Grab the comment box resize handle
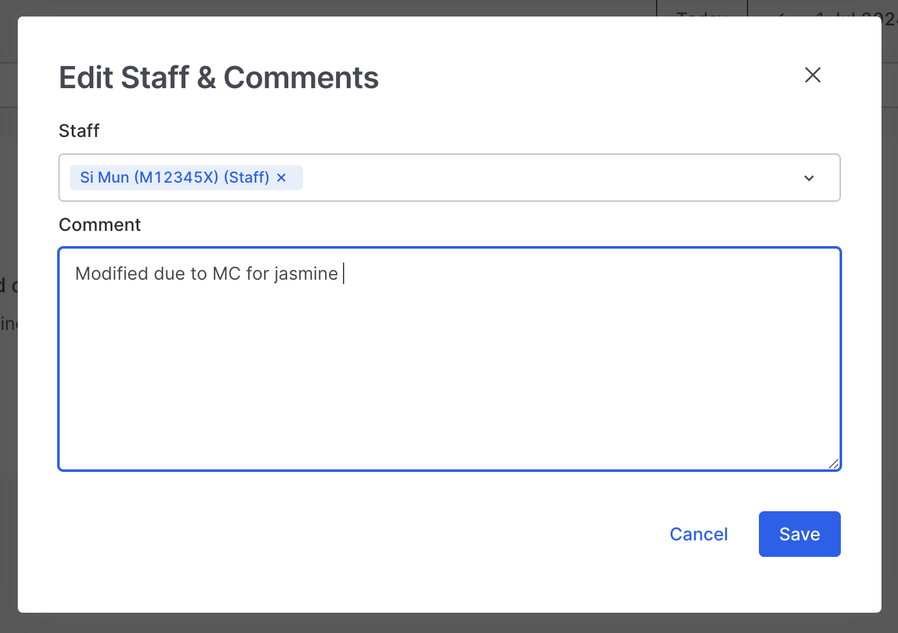The image size is (898, 633). pos(834,464)
